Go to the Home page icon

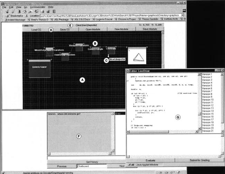tap(25, 12)
